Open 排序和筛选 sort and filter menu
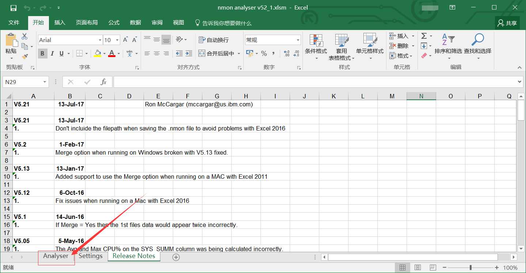The image size is (526, 273). point(448,47)
